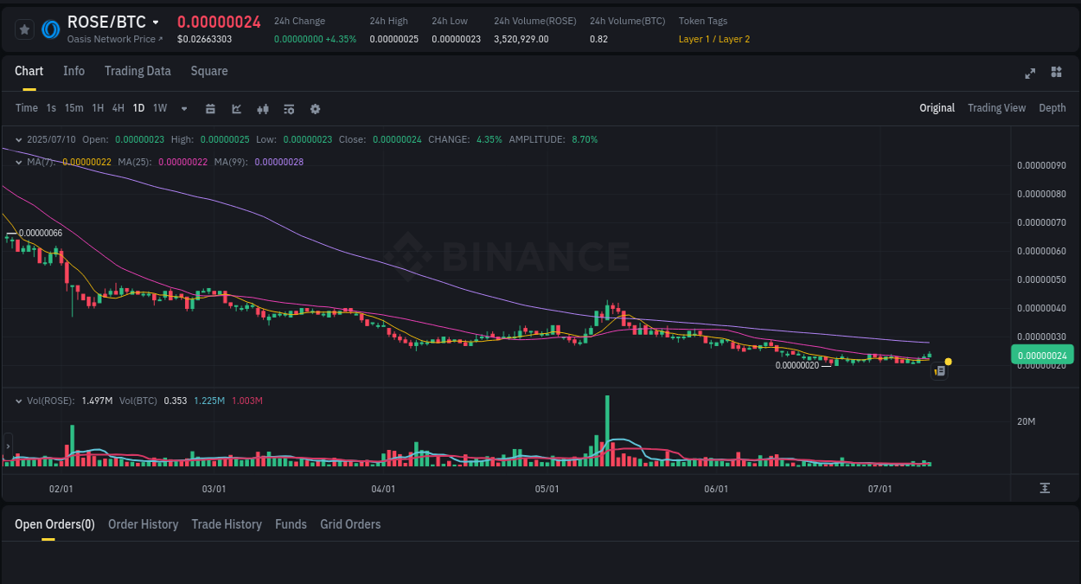
Task: Switch chart to Depth view
Action: 1052,108
